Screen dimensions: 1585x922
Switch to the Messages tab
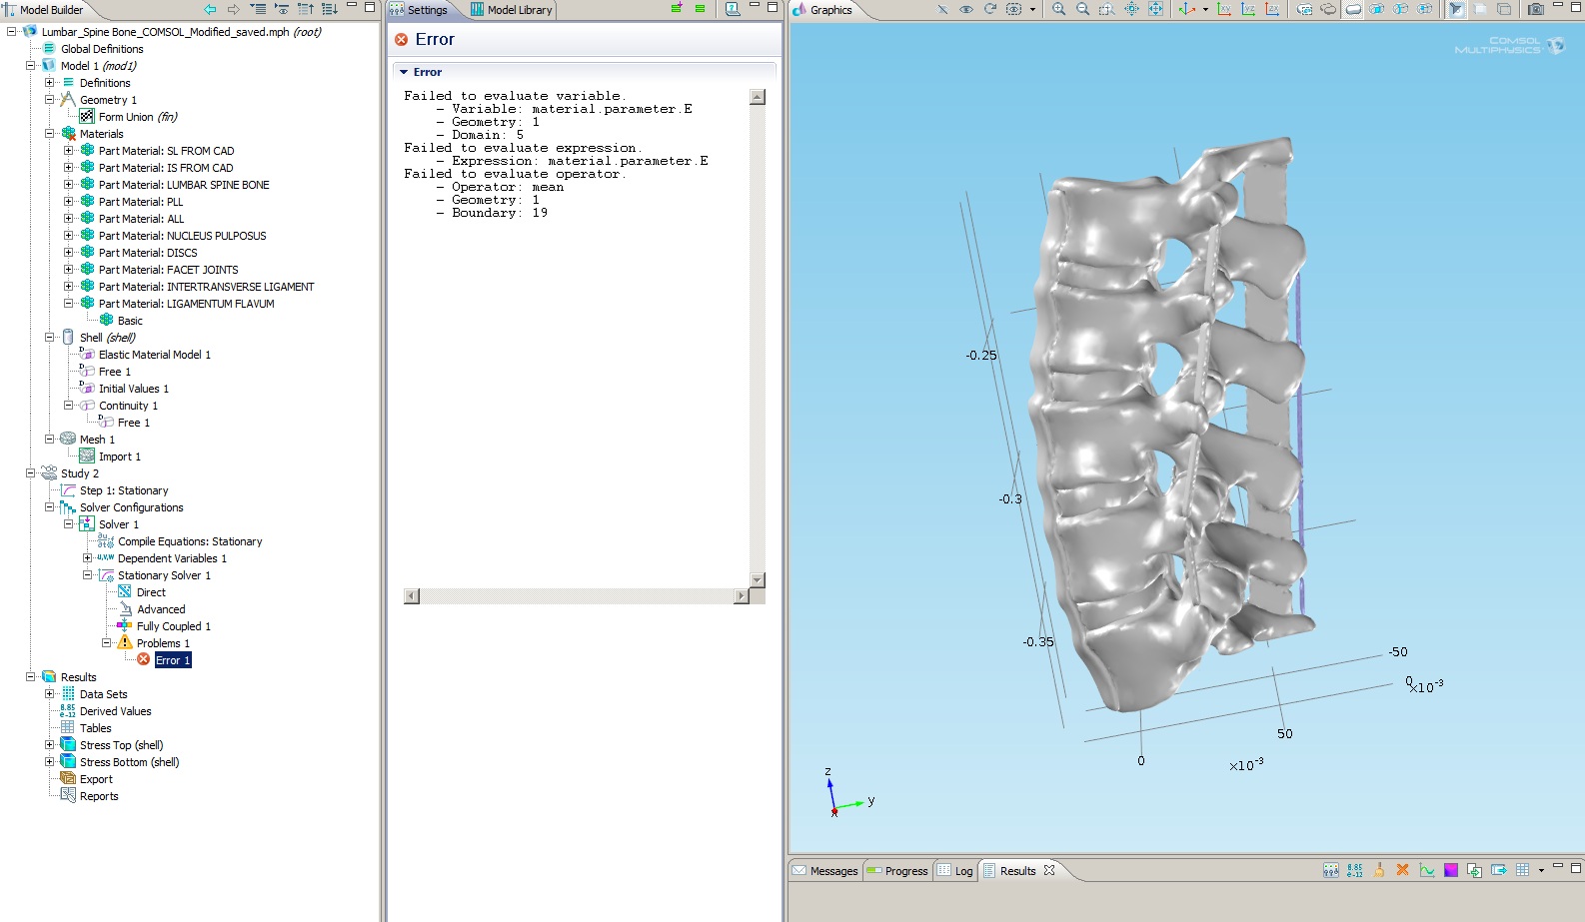click(825, 871)
